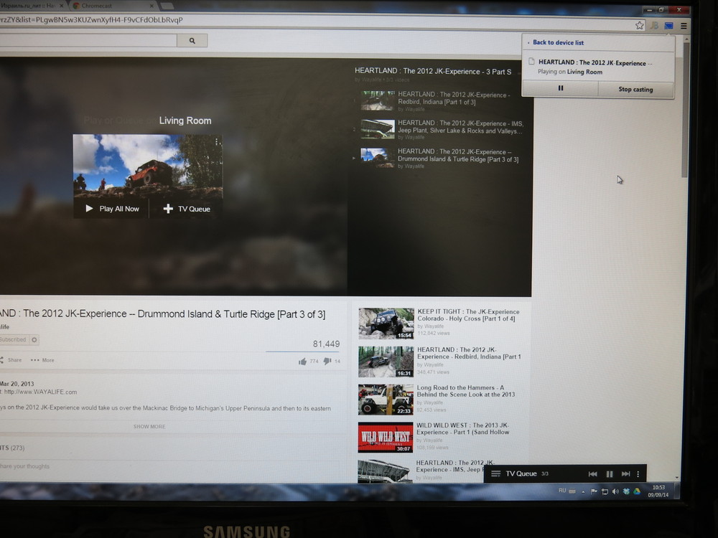Image resolution: width=718 pixels, height=538 pixels.
Task: Click the 81,449 view count
Action: tap(326, 344)
